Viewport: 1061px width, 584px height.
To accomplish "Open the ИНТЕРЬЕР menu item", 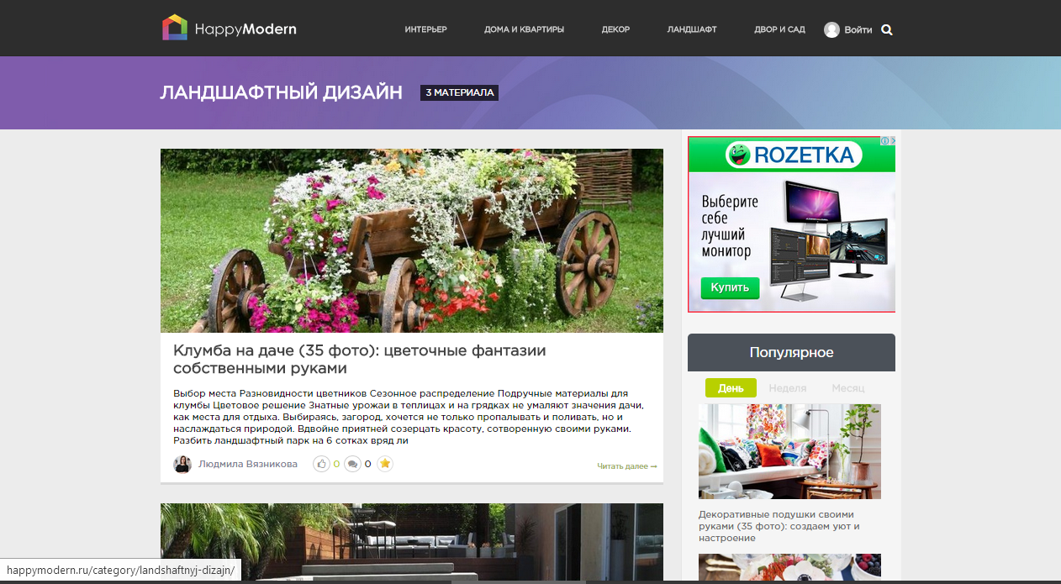I will [x=425, y=29].
